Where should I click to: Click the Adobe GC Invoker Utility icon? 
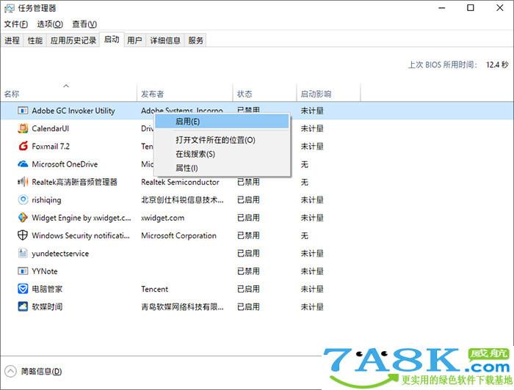pos(23,111)
